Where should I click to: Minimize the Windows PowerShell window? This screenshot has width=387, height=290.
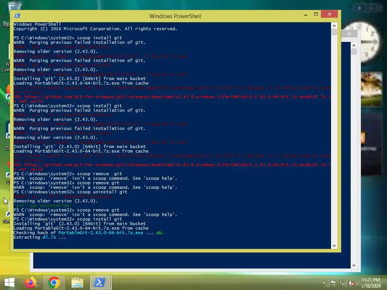click(305, 15)
